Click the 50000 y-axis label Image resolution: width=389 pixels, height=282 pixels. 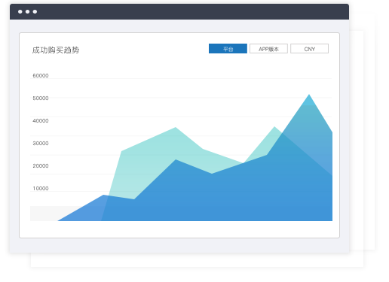[41, 98]
